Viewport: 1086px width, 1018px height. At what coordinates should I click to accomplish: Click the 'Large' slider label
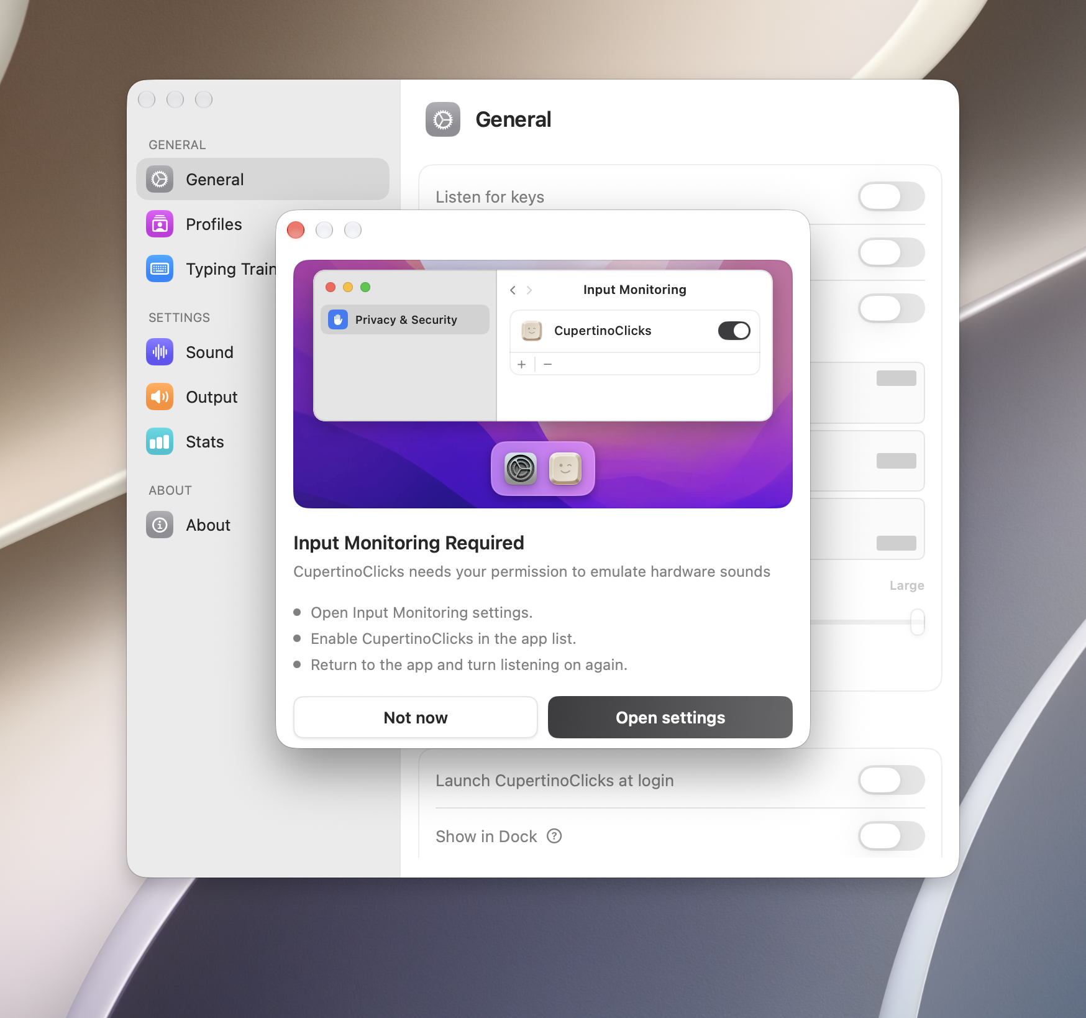[907, 585]
